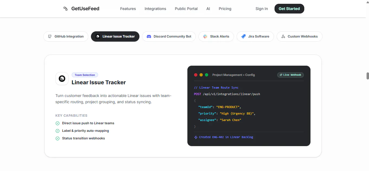Viewport: 369px width, 171px height.
Task: Click the checkmark beside Direct issue push
Action: tap(57, 123)
